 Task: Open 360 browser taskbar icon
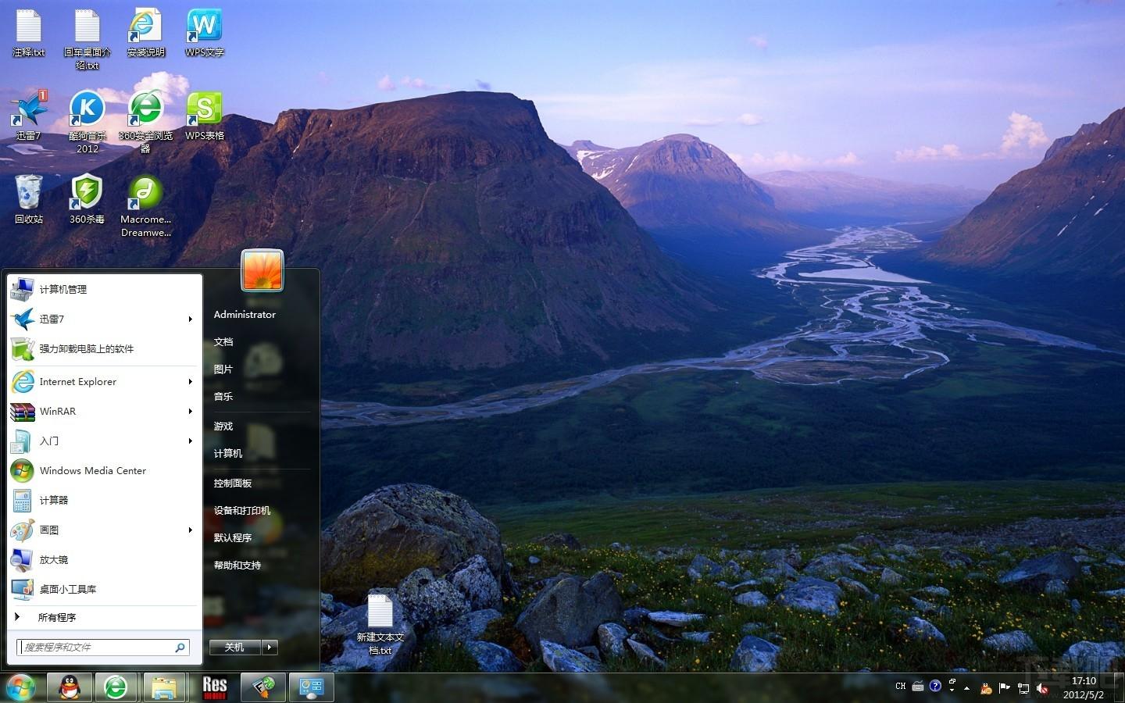[116, 687]
